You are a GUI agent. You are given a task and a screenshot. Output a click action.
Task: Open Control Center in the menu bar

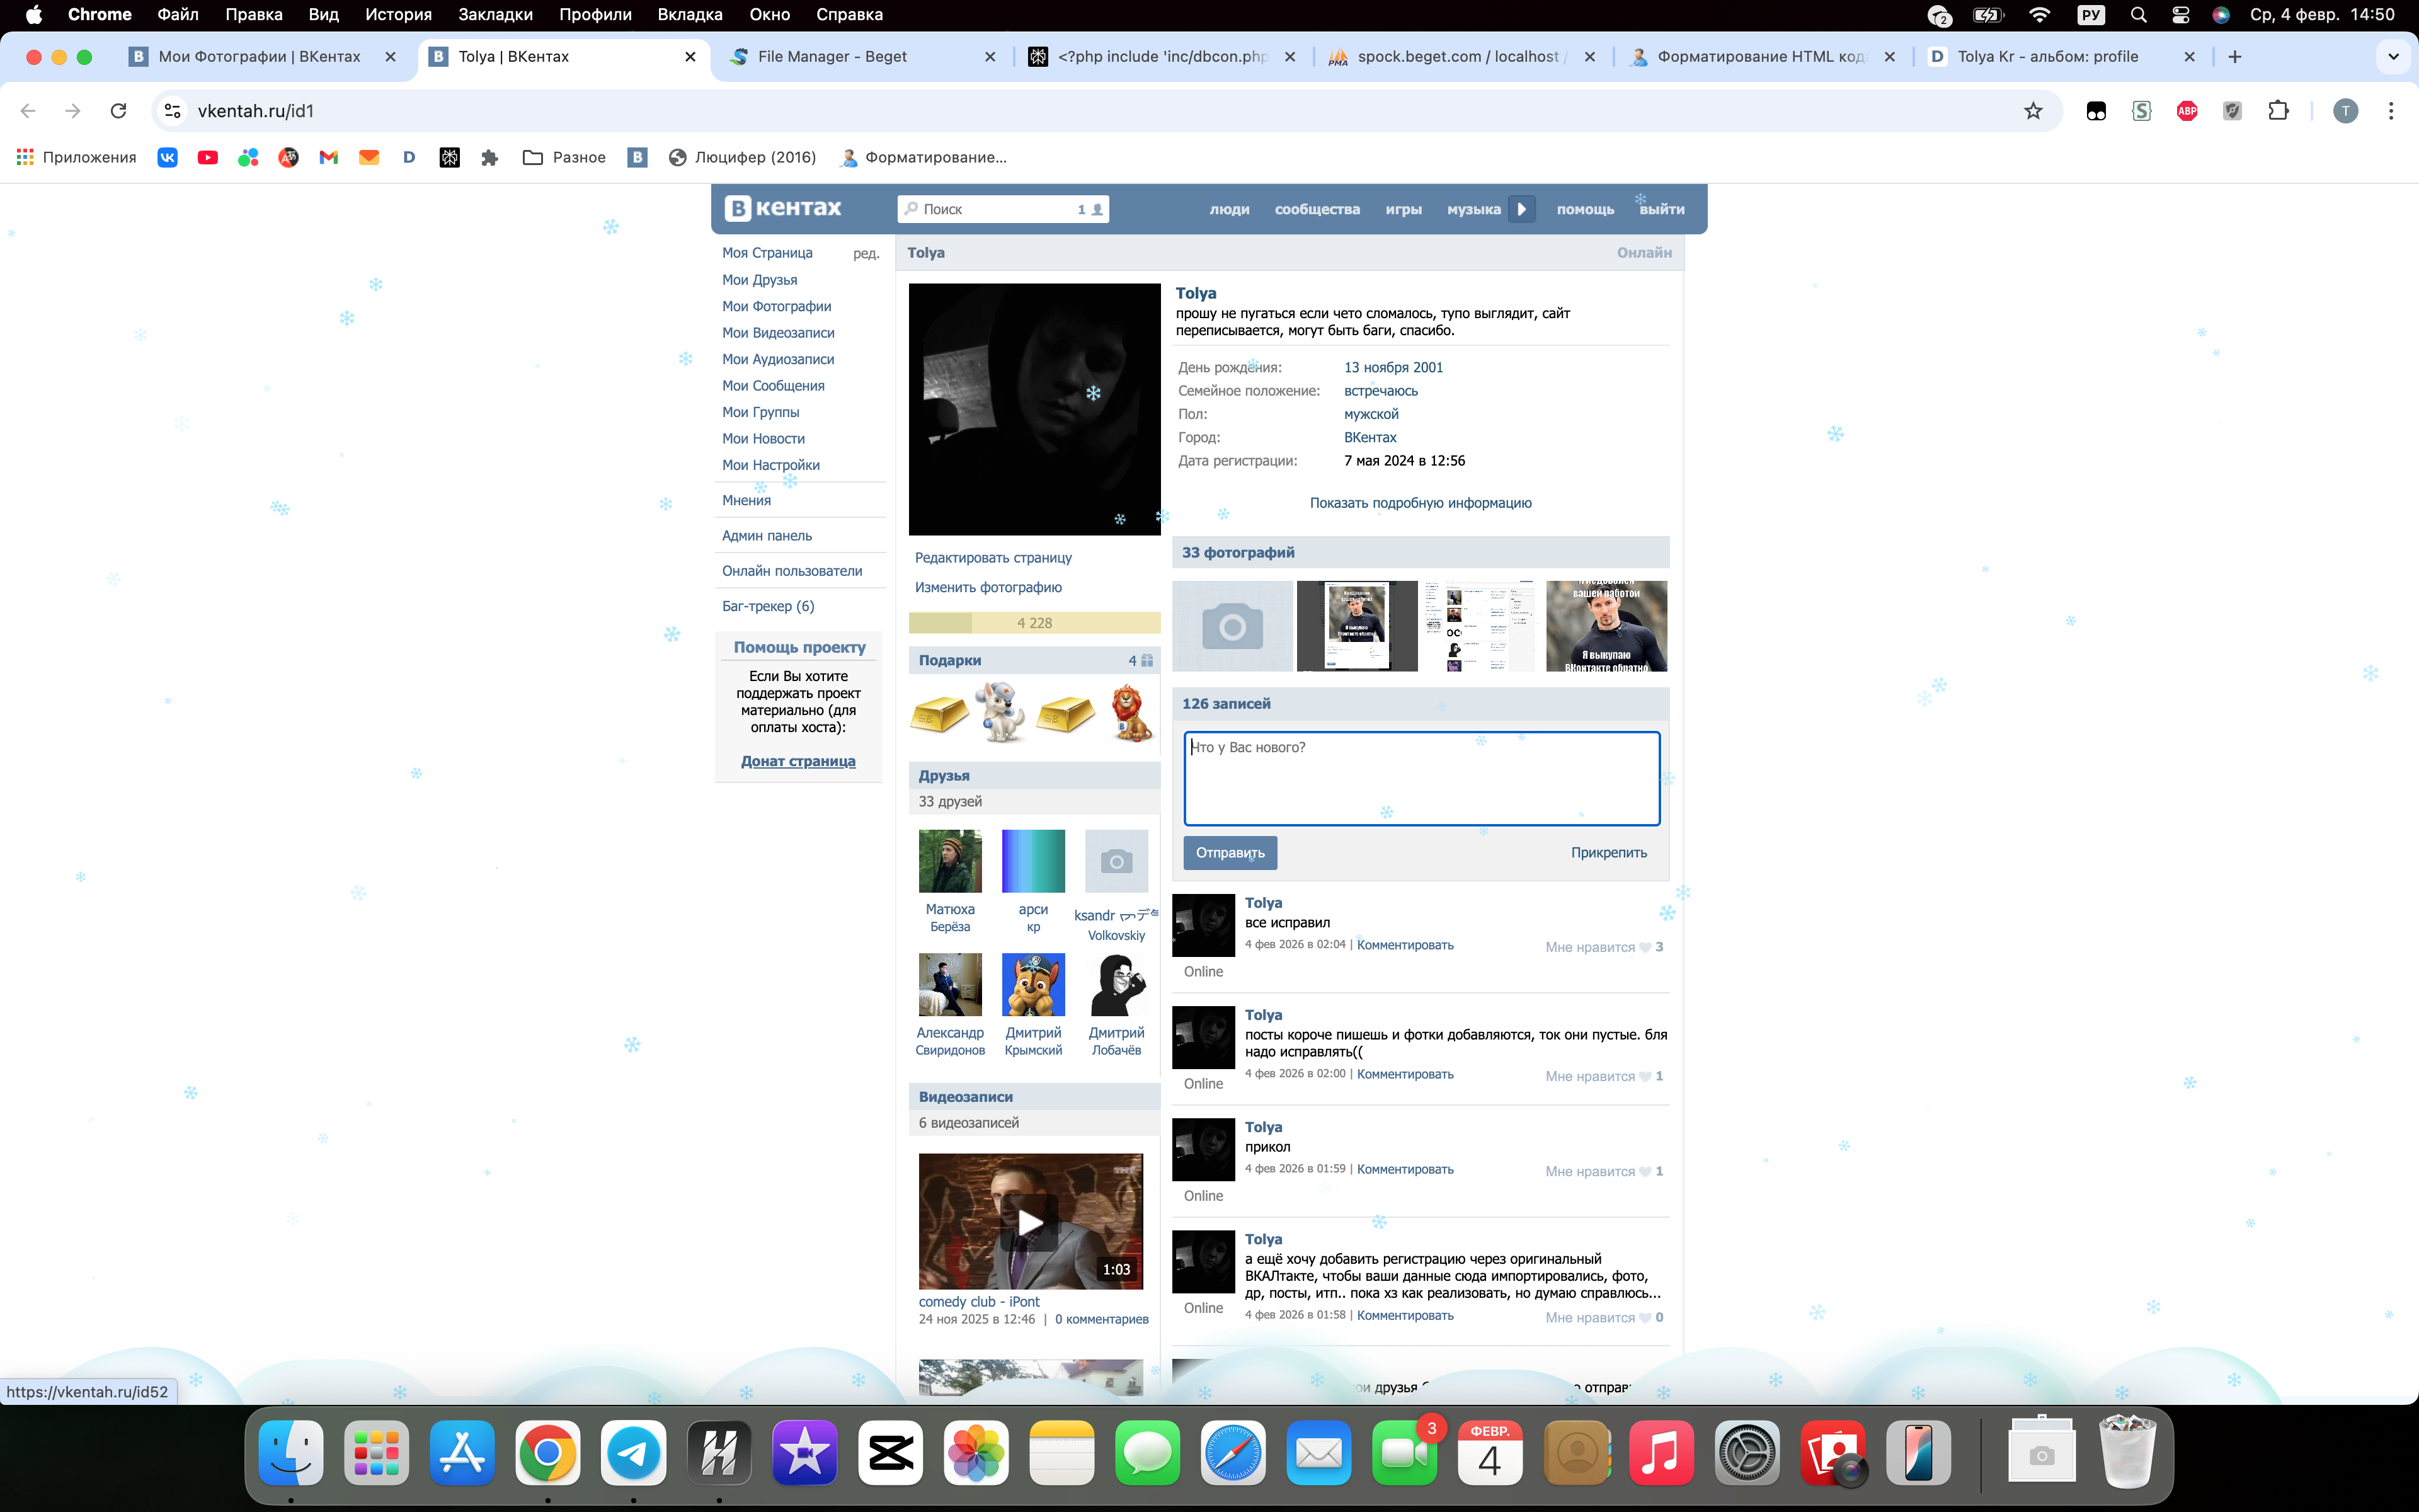[x=2180, y=15]
